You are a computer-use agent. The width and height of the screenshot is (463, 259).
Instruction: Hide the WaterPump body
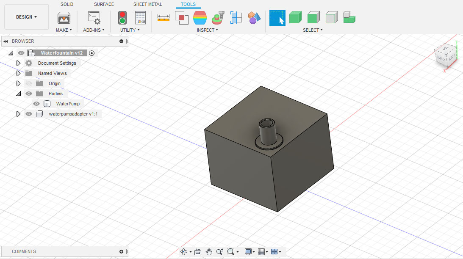(36, 104)
